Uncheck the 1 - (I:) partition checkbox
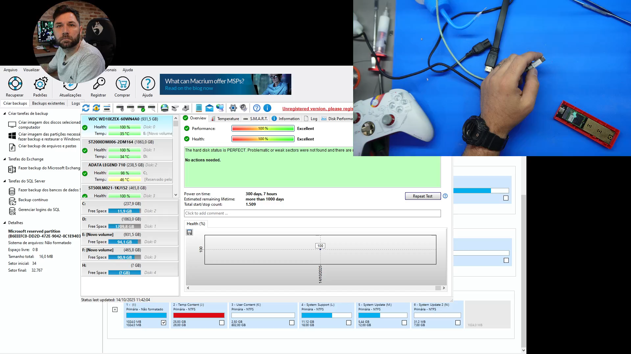Screen dimensions: 631x354 click(164, 323)
